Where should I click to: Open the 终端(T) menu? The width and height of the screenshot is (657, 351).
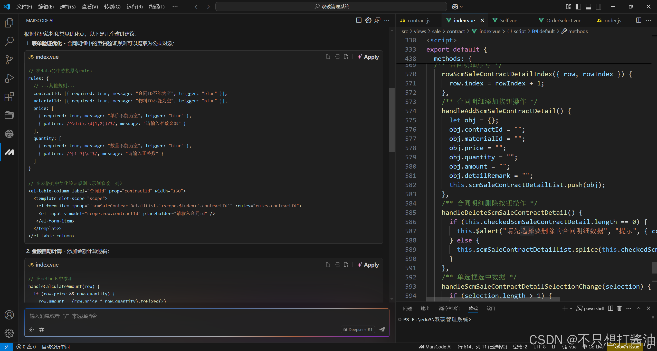click(156, 7)
